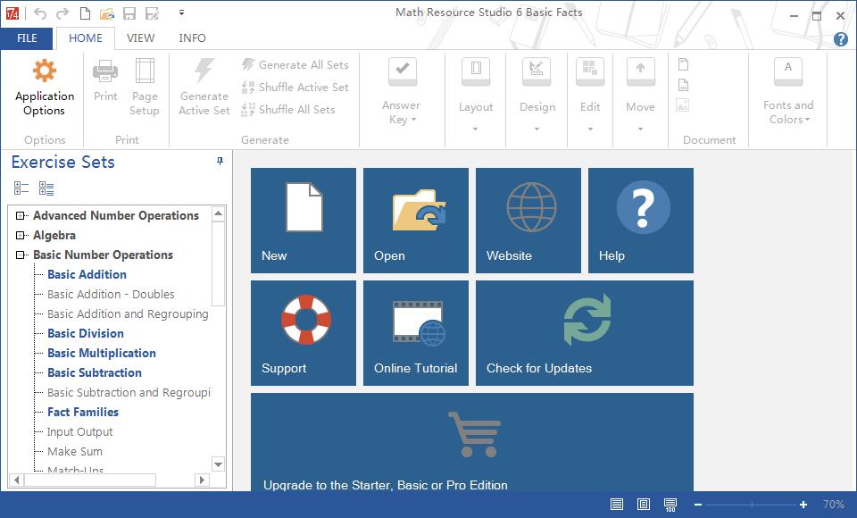Image resolution: width=857 pixels, height=518 pixels.
Task: Click the Print printer icon
Action: coord(105,71)
